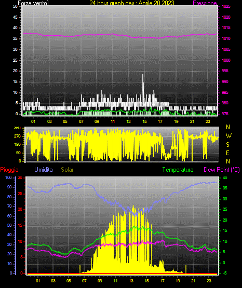Click the Solar legend label
Viewport: 242px width, 288px height.
pos(67,170)
